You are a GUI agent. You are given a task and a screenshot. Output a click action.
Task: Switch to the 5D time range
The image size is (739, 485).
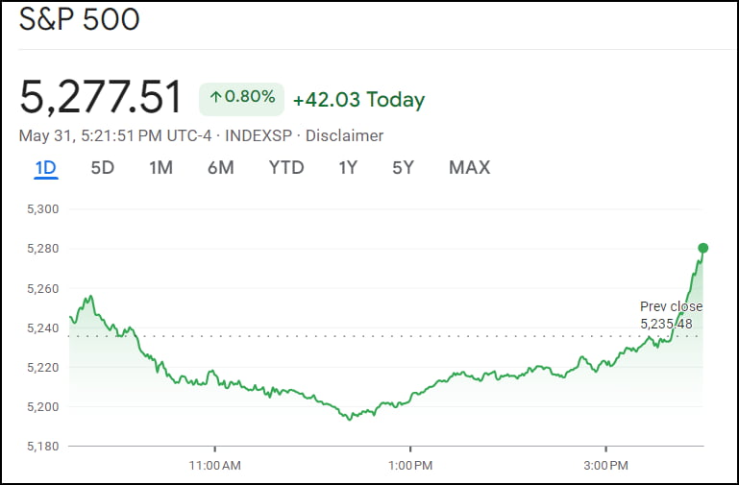tap(103, 168)
